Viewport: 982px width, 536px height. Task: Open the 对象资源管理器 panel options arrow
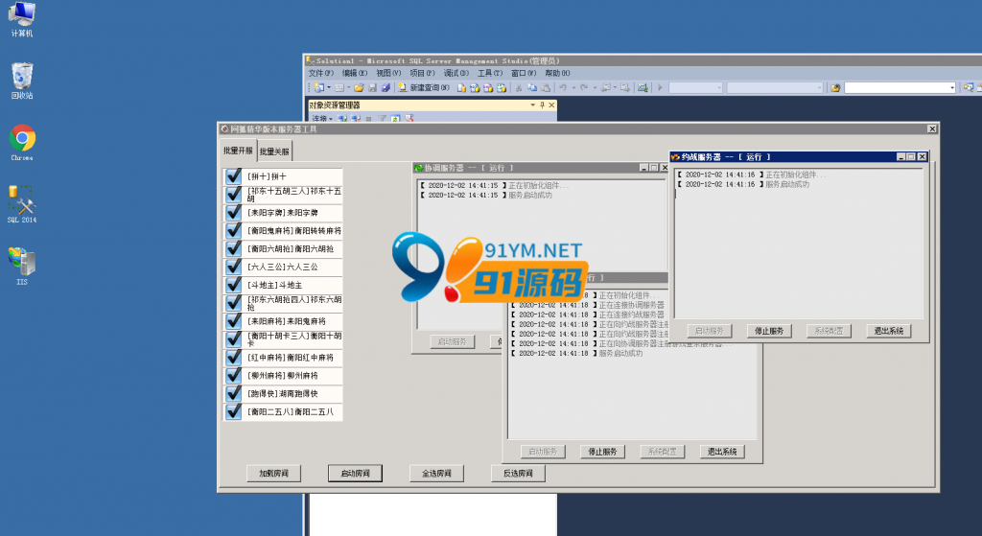point(533,105)
